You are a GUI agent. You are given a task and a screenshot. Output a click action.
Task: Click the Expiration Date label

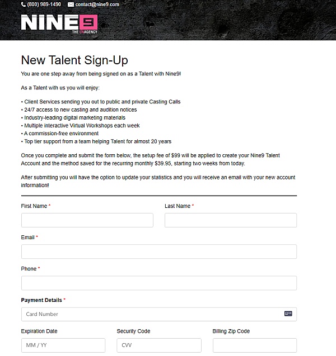tap(39, 331)
